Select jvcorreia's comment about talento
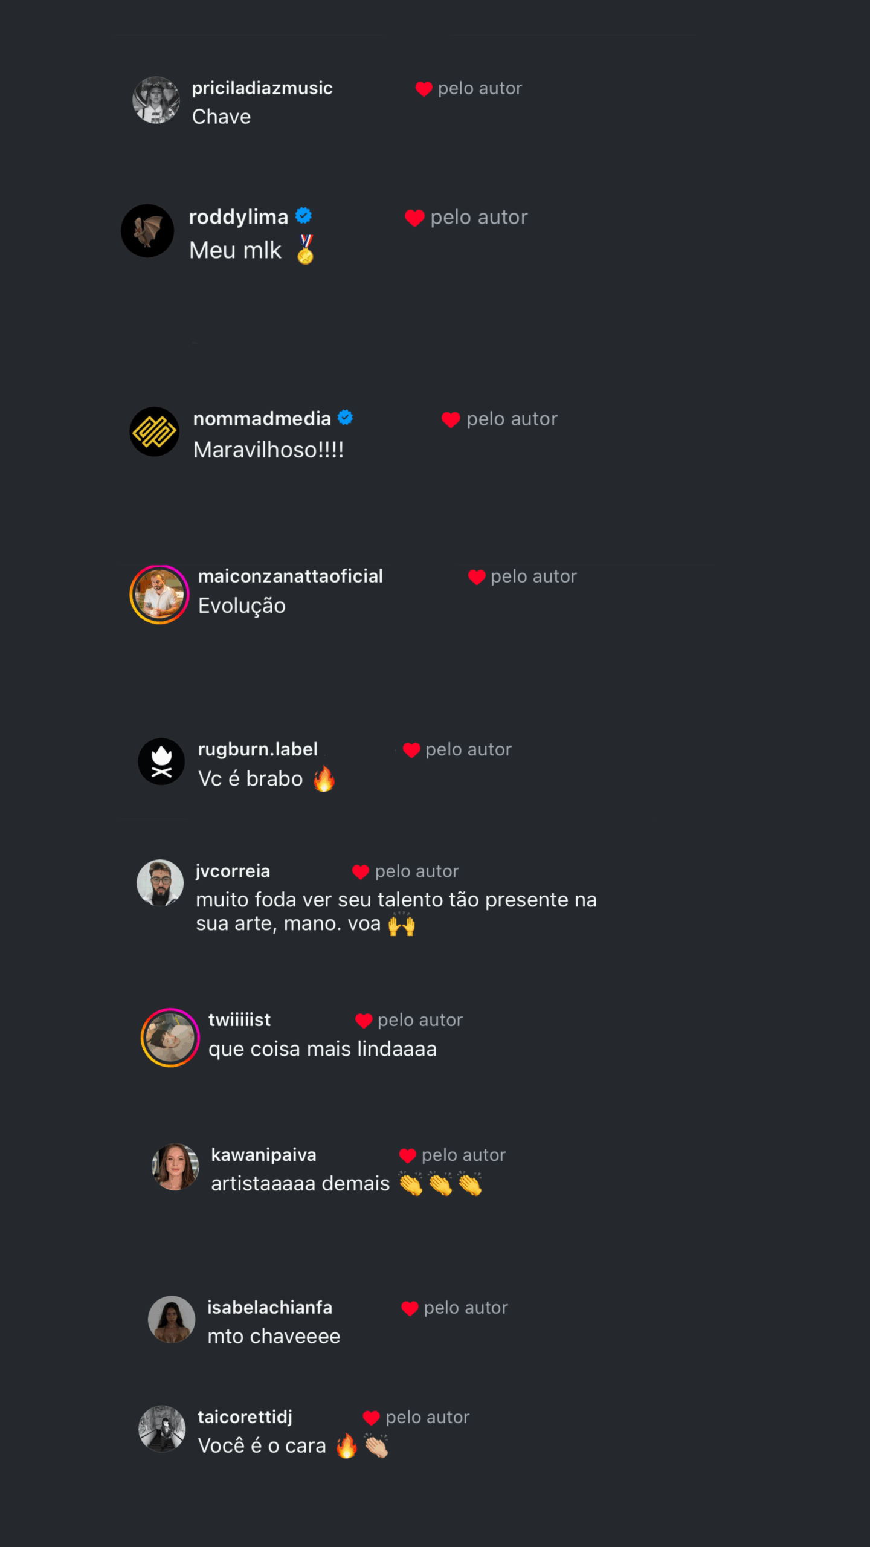870x1547 pixels. click(x=396, y=912)
